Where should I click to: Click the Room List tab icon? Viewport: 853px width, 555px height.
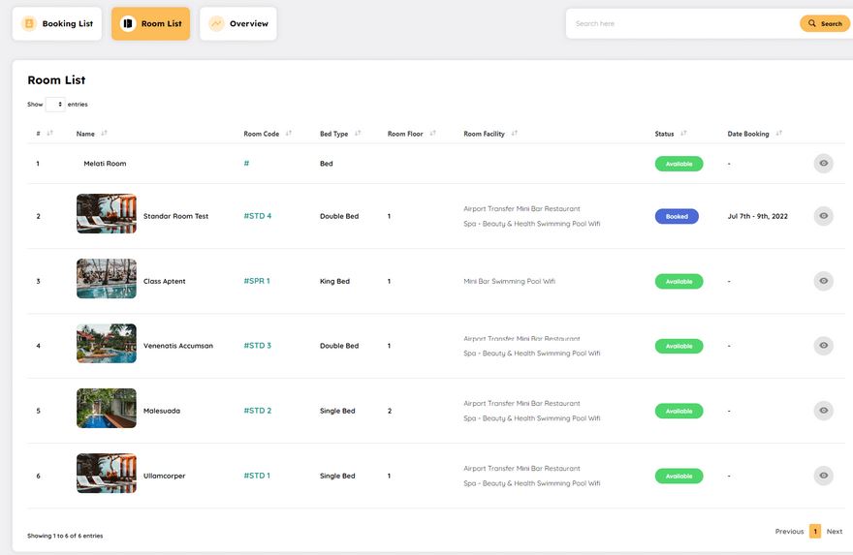tap(128, 24)
